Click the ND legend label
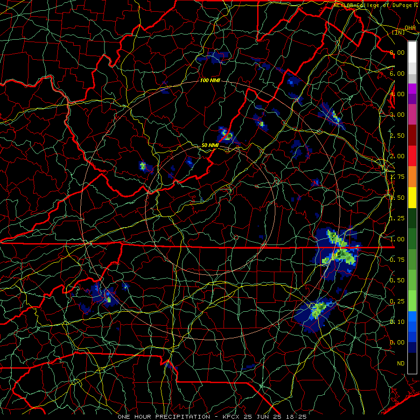 click(x=401, y=364)
